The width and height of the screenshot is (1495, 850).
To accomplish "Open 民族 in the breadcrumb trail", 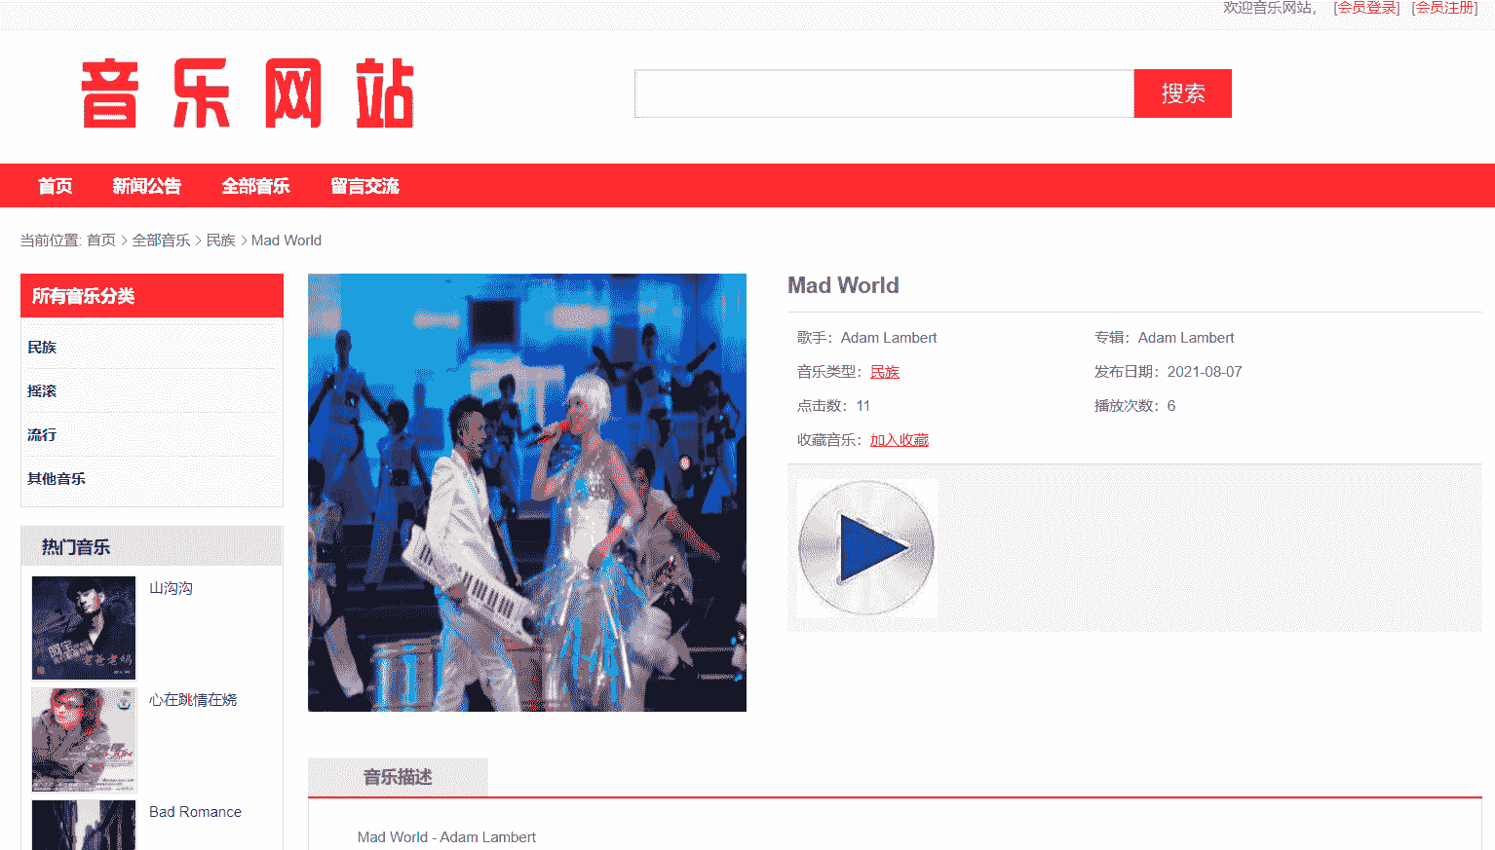I will click(x=221, y=240).
